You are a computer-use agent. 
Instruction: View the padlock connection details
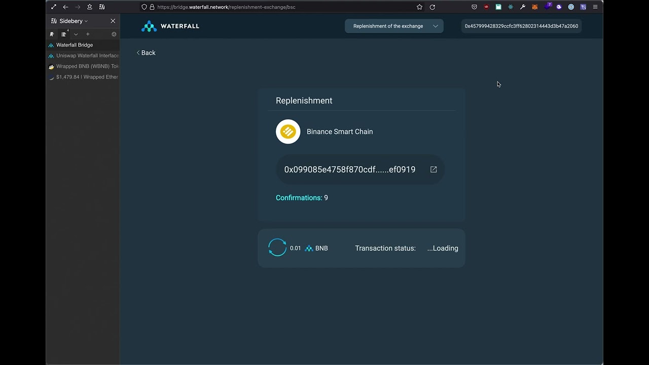152,7
